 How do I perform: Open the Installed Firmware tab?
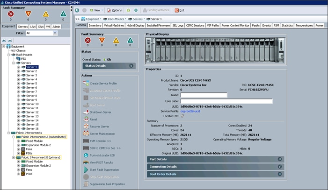tap(158, 25)
